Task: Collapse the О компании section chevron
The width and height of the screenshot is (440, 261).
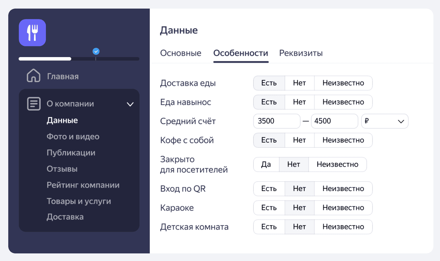Action: click(x=130, y=104)
